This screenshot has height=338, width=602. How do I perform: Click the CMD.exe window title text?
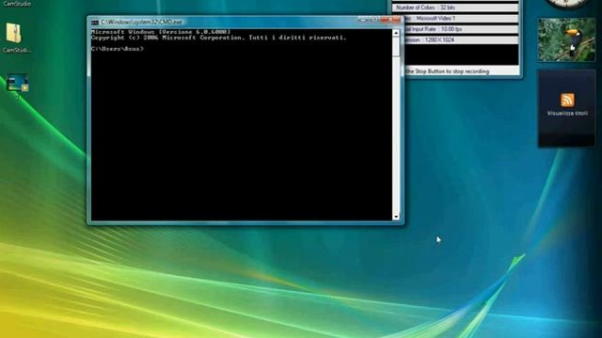click(141, 23)
